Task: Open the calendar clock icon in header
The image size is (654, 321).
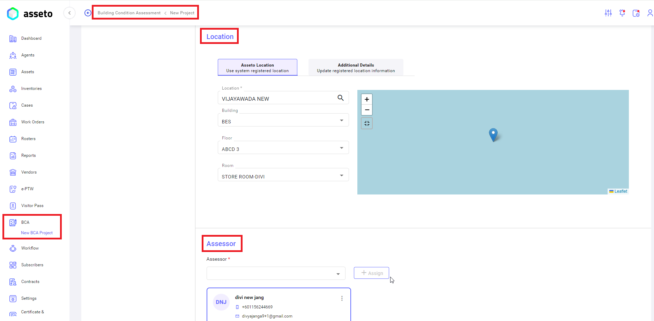Action: [636, 13]
